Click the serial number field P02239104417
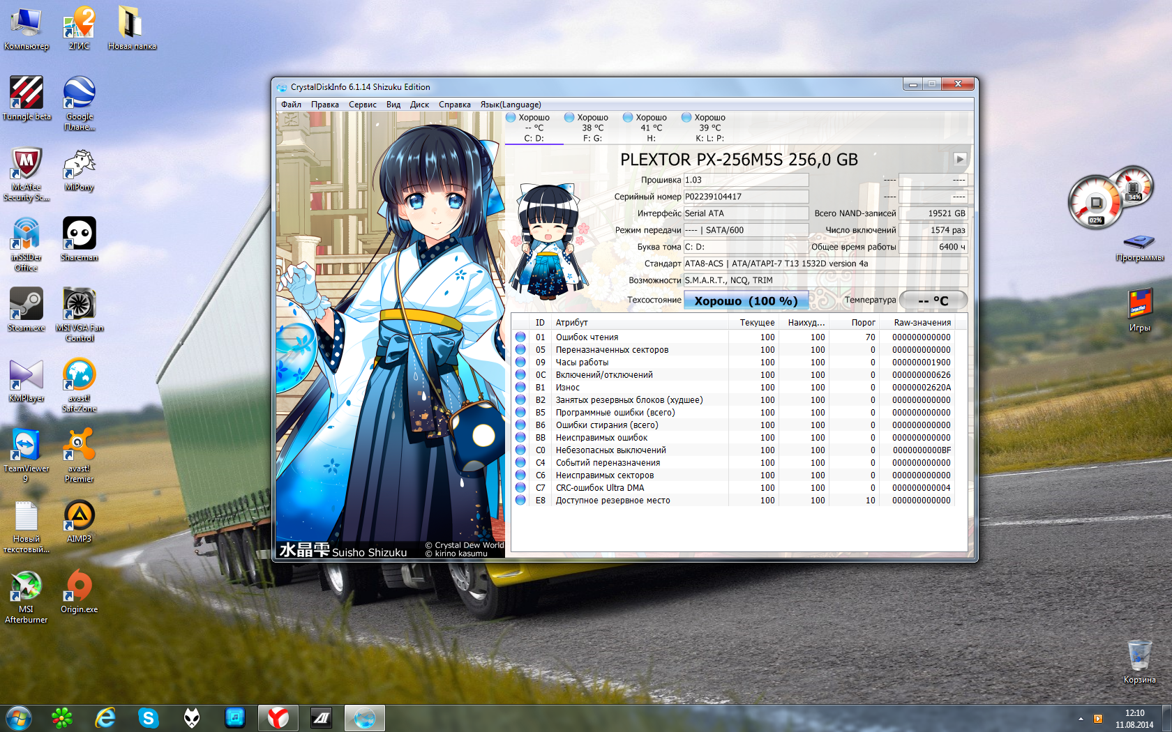This screenshot has height=732, width=1172. click(x=746, y=197)
